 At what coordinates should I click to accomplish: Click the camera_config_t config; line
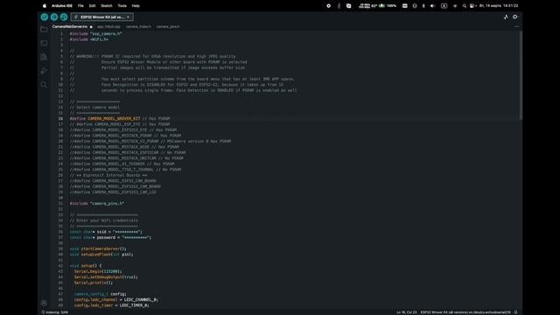point(100,294)
